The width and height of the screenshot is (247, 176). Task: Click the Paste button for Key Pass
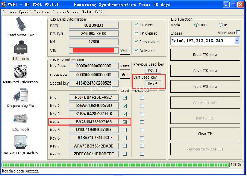125,66
